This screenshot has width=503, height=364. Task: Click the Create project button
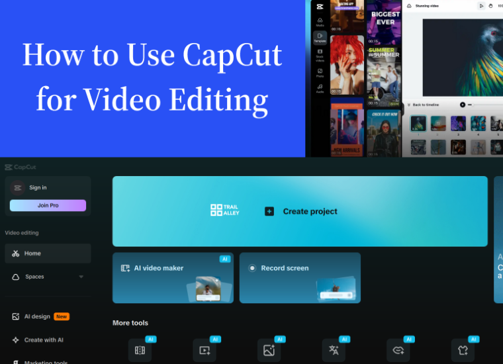click(300, 211)
